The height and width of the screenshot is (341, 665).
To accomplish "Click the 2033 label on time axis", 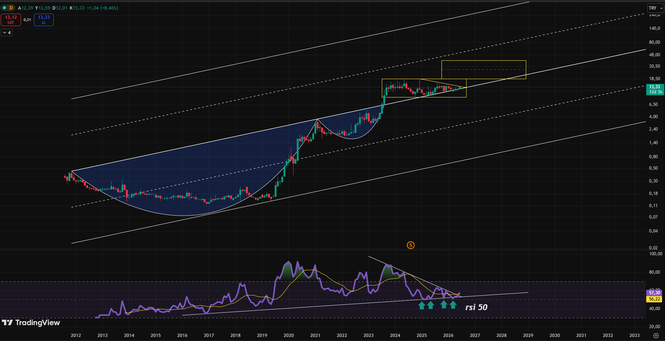I will pyautogui.click(x=635, y=335).
